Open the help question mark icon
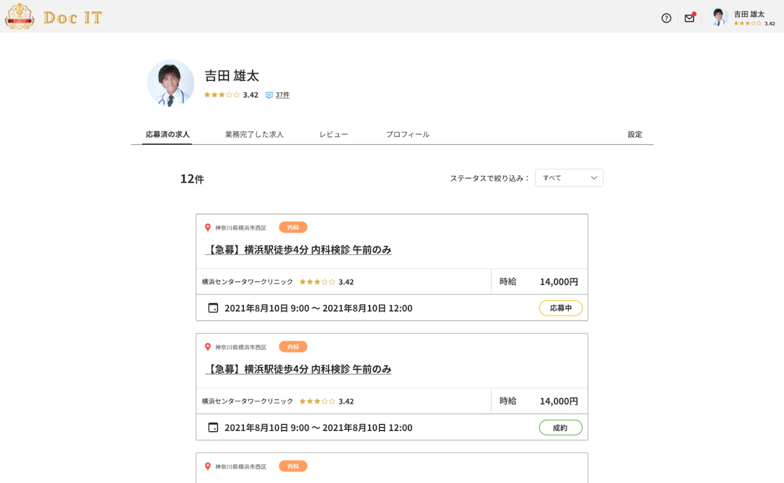784x483 pixels. click(x=666, y=18)
